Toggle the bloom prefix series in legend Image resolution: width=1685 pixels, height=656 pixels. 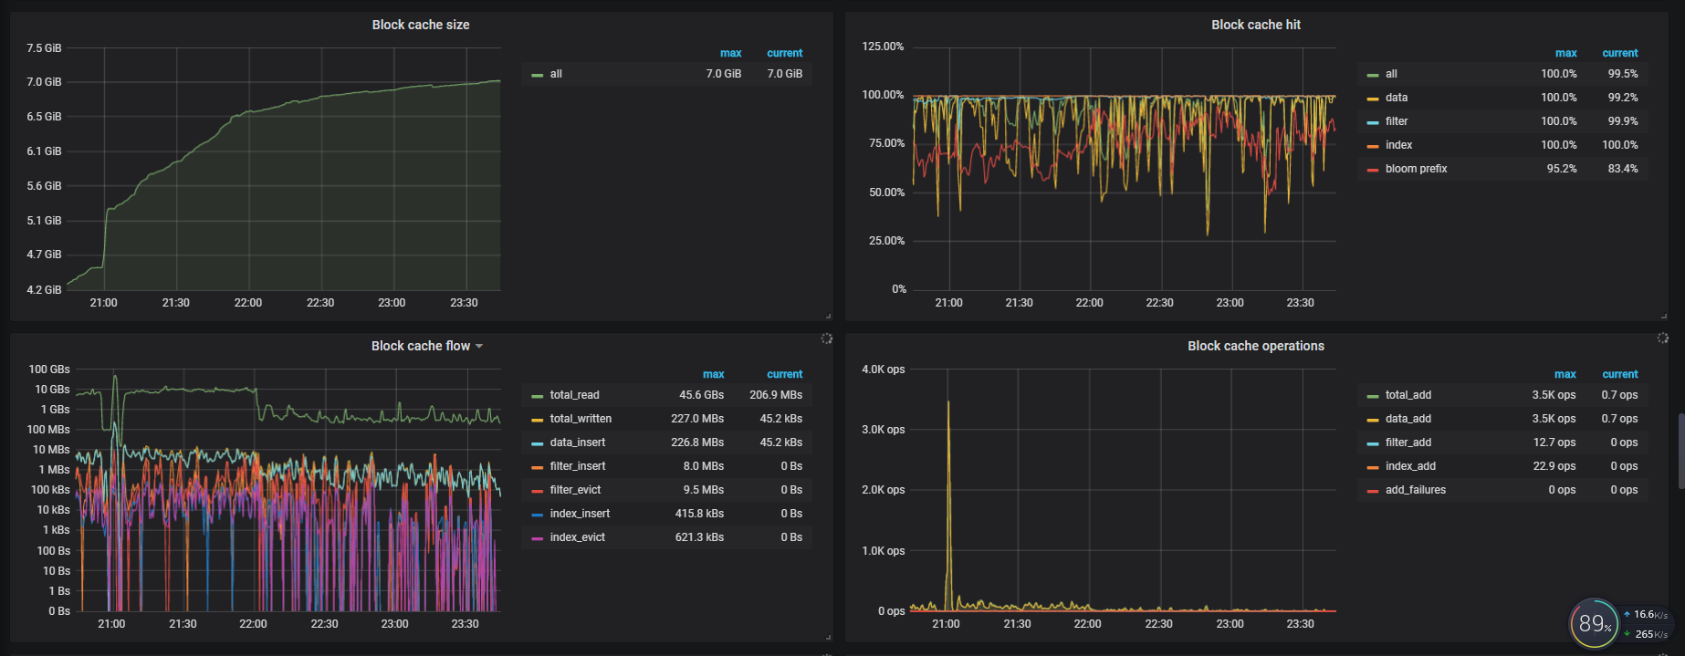(1416, 169)
